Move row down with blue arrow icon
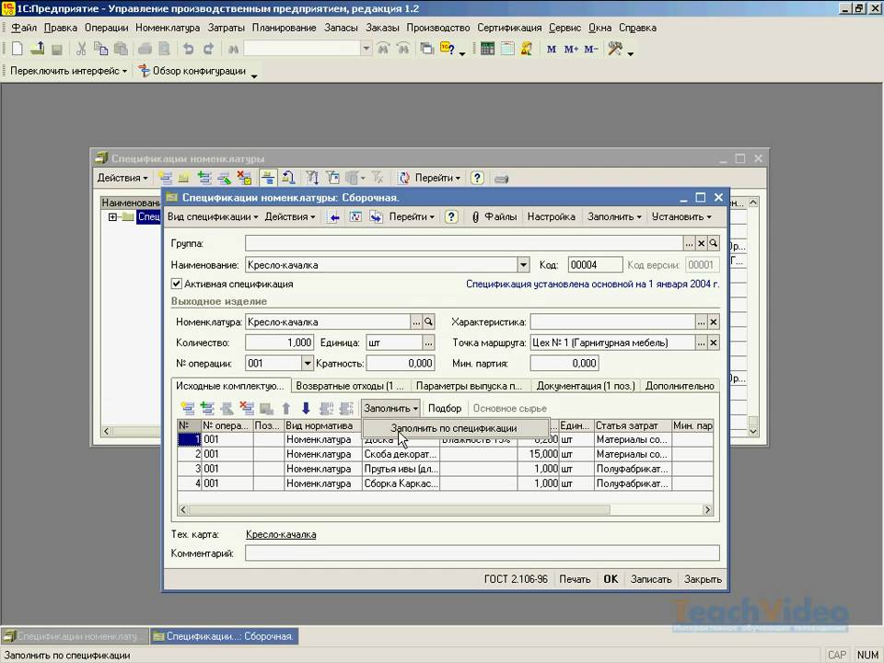884x663 pixels. [306, 408]
